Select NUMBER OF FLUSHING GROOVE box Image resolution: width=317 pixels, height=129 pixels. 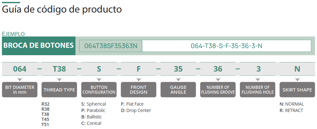(x=218, y=90)
